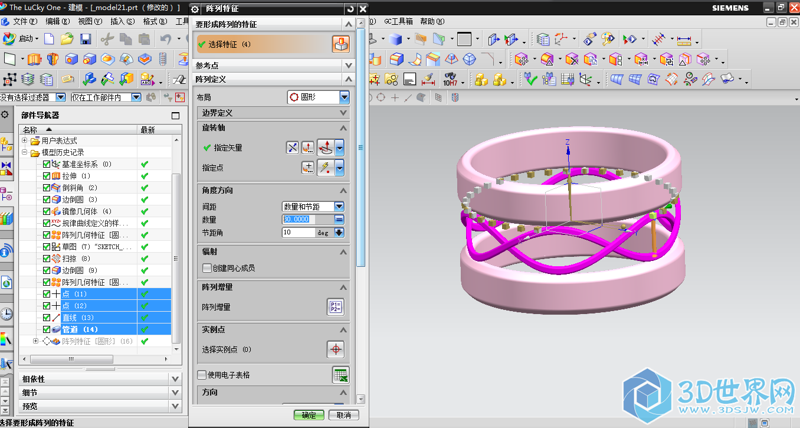
Task: Open the GC工具箱 menu
Action: [x=399, y=21]
